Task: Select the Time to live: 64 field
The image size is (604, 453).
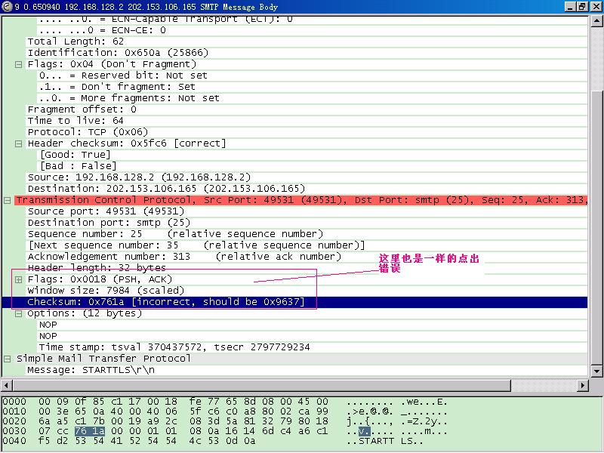Action: pos(75,121)
